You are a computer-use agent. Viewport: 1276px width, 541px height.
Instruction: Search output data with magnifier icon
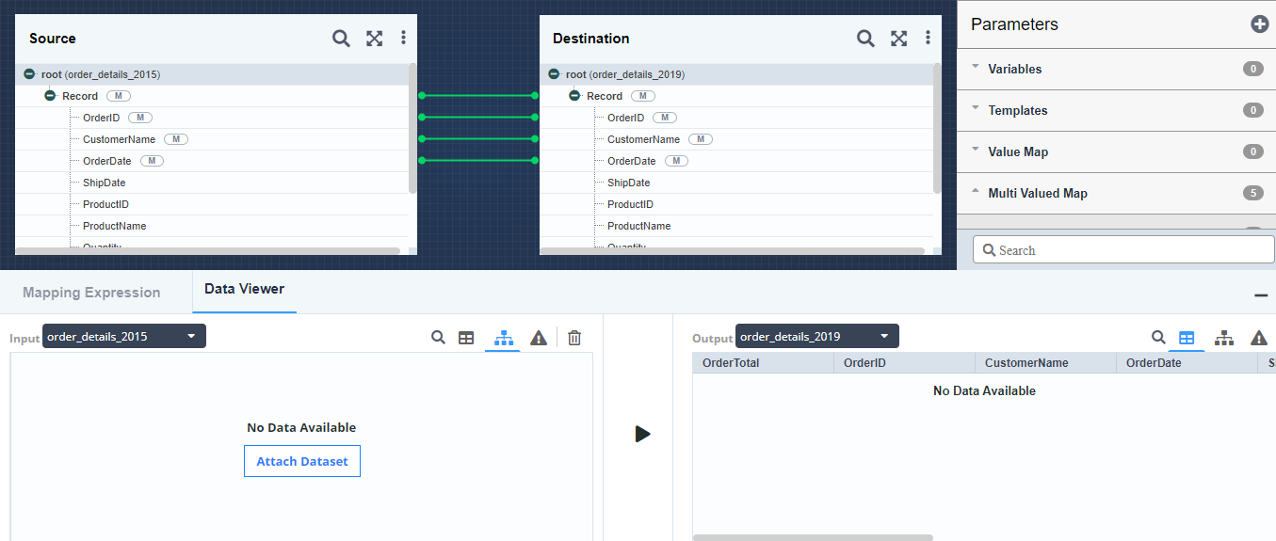[x=1158, y=338]
